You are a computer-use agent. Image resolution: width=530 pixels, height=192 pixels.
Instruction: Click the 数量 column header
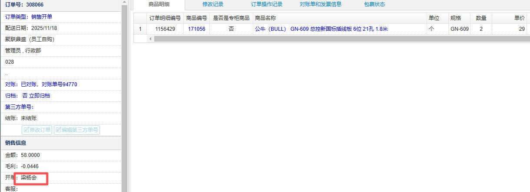click(481, 18)
